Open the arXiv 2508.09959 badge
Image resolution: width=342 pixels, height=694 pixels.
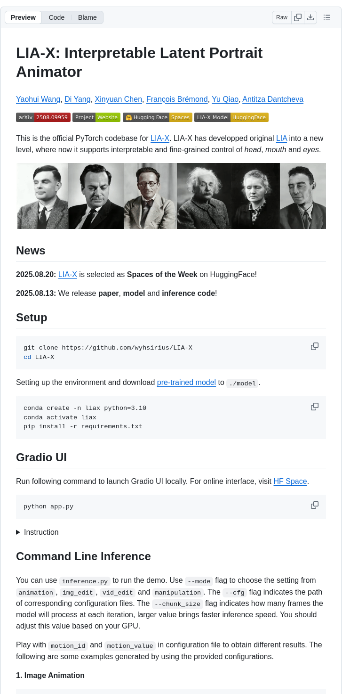pos(43,117)
